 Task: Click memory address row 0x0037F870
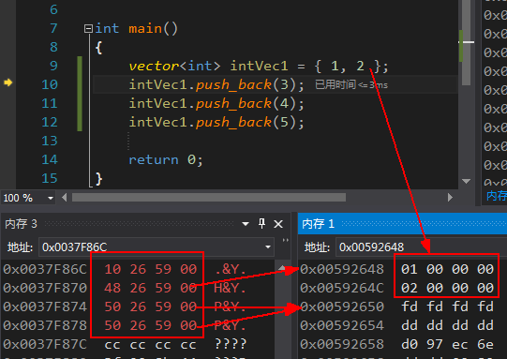point(45,288)
